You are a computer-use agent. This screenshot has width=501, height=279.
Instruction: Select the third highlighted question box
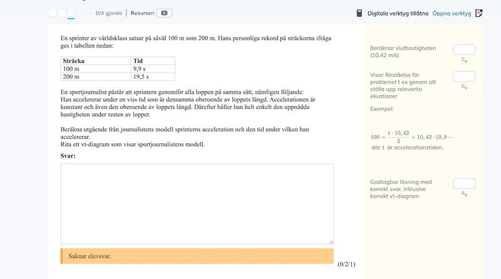coord(71,13)
